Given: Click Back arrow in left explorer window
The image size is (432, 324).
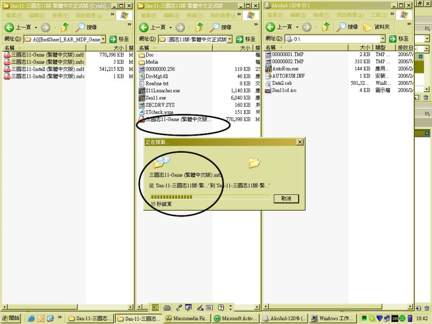Looking at the screenshot, I should [9, 28].
